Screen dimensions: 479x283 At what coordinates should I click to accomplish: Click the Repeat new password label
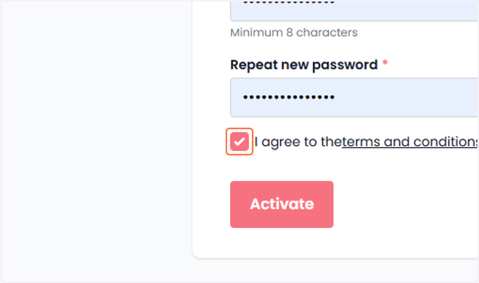coord(304,65)
